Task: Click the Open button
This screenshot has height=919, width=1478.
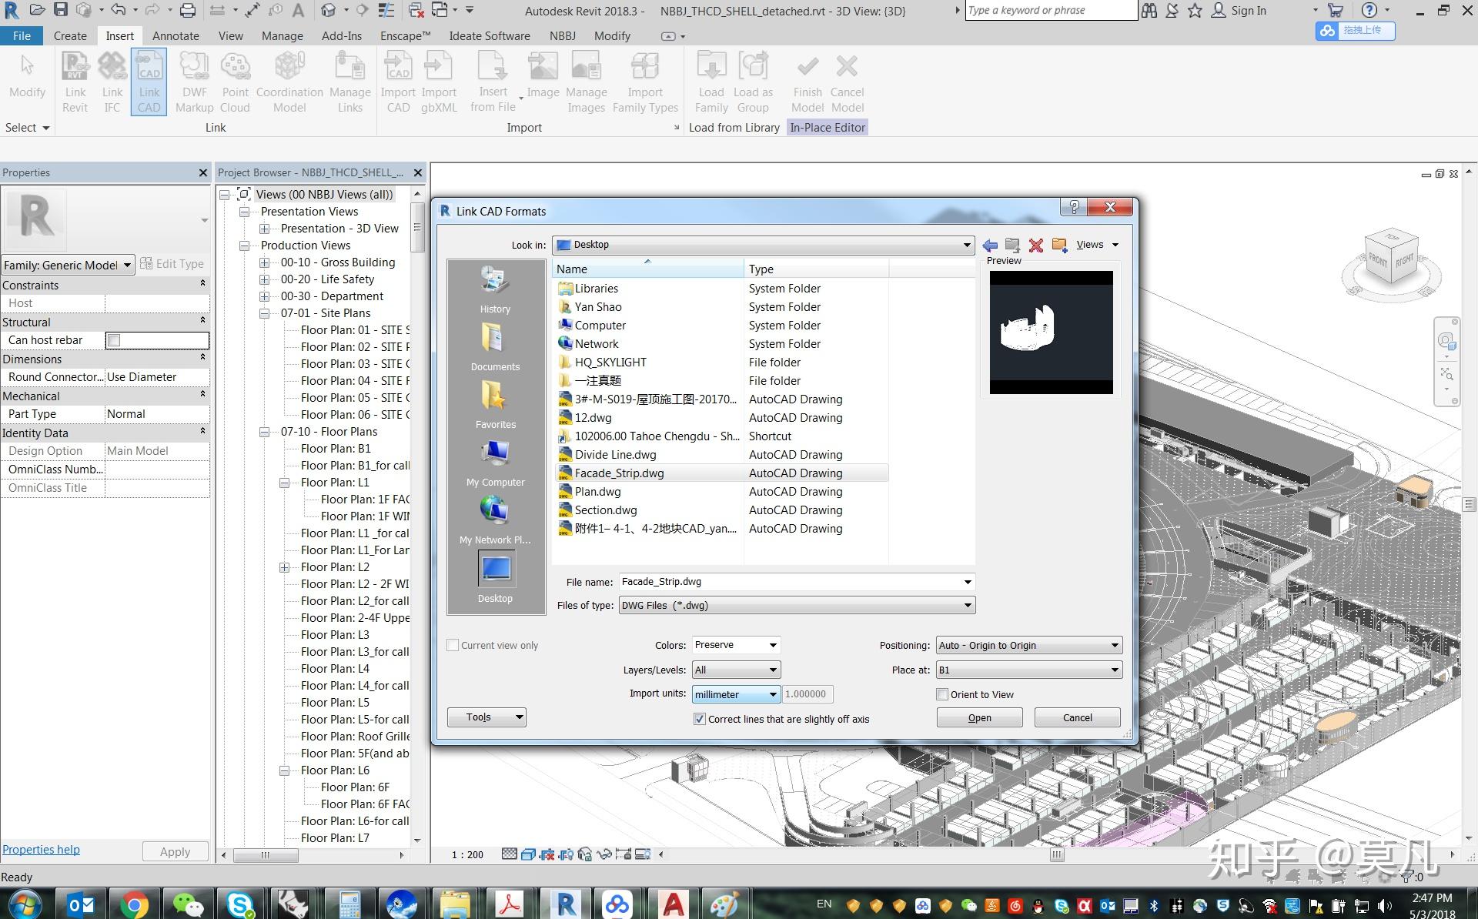Action: (x=979, y=717)
